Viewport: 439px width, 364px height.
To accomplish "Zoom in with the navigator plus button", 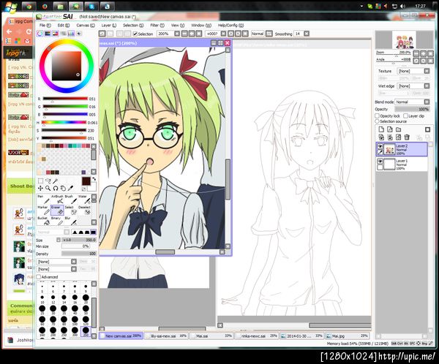I will coord(424,53).
